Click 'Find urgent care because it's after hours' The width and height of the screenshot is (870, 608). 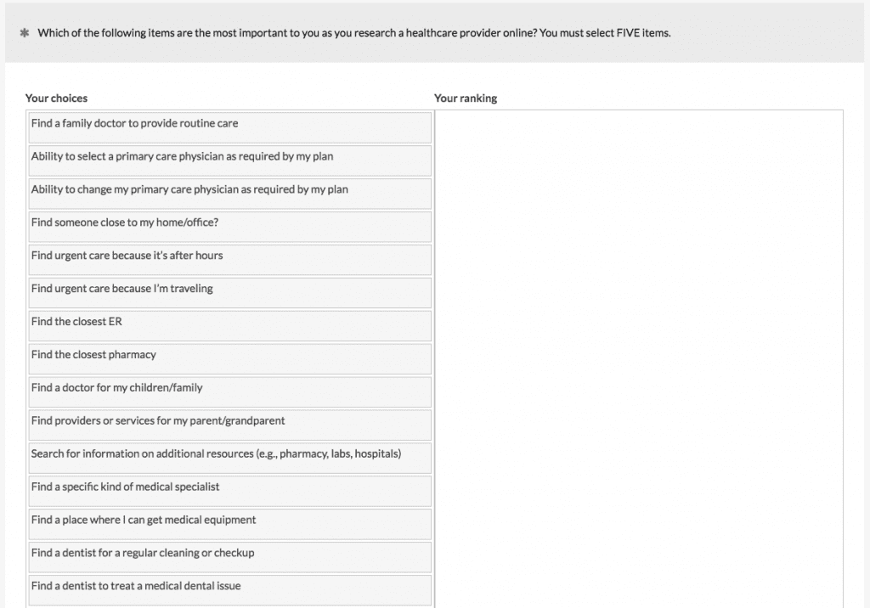(229, 260)
